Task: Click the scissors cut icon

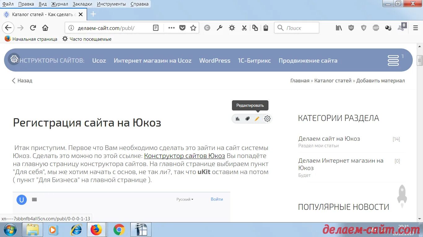Action: click(244, 28)
